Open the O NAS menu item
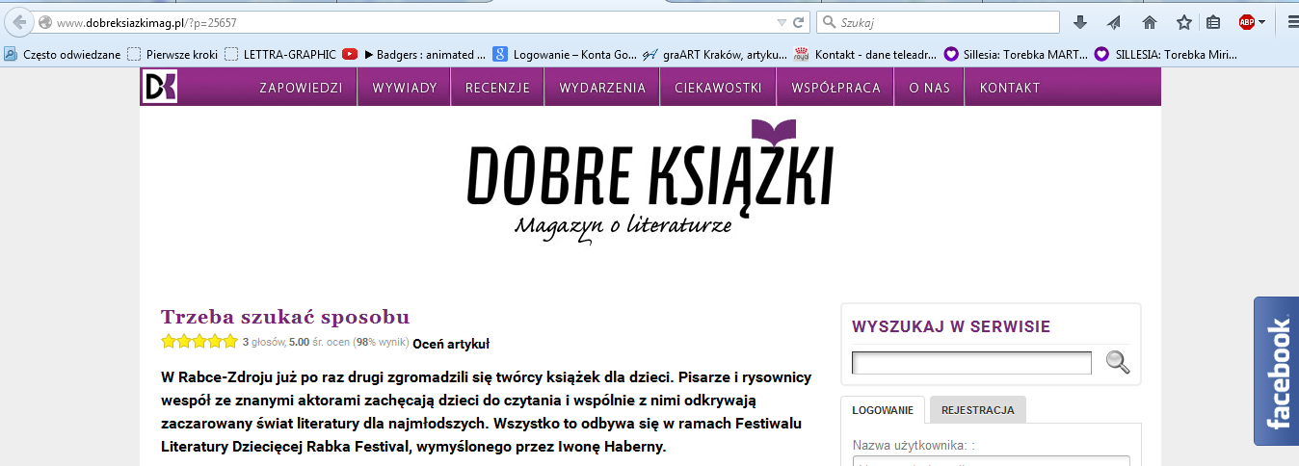 929,88
